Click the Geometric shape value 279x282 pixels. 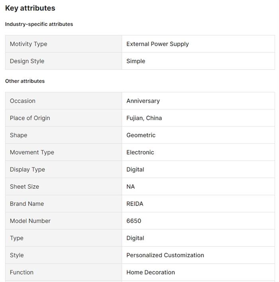pyautogui.click(x=141, y=135)
